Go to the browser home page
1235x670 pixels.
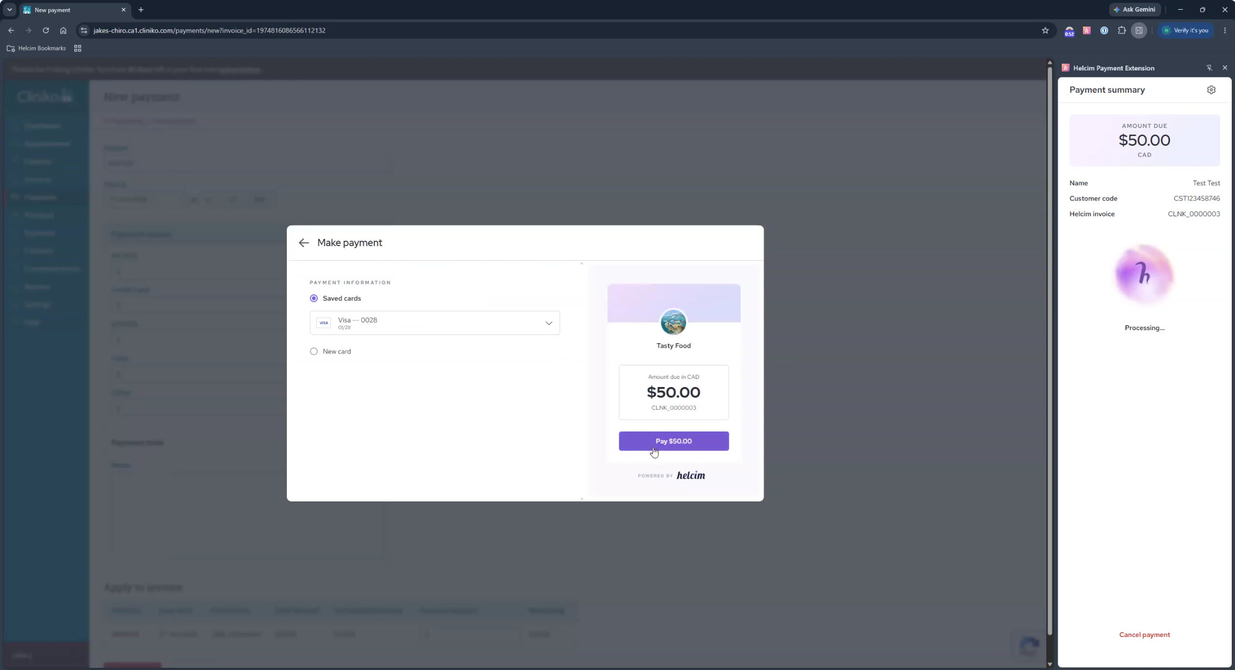click(63, 30)
